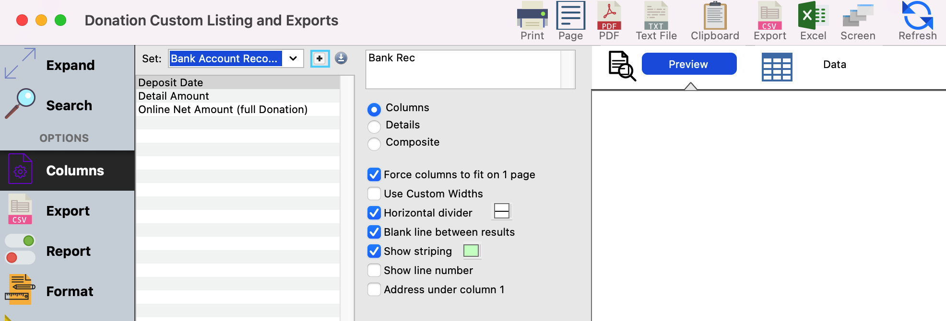Screen dimensions: 946x321
Task: Export listing to Text File
Action: tap(656, 21)
